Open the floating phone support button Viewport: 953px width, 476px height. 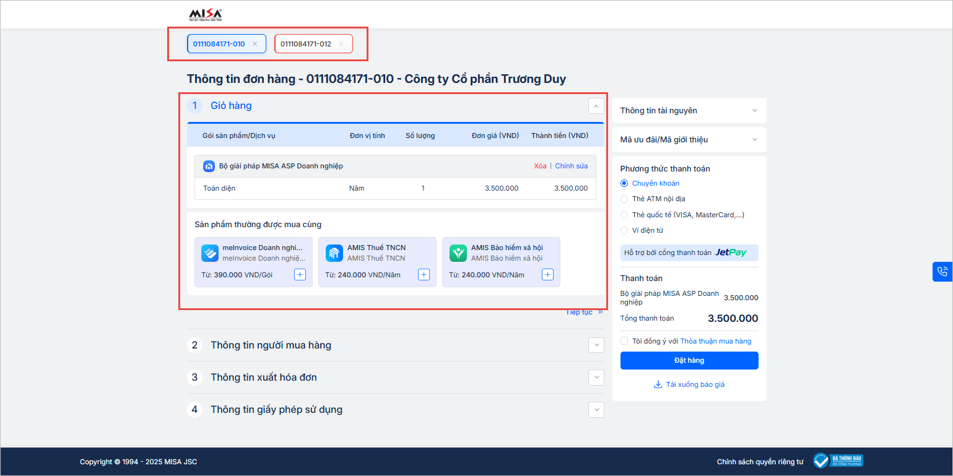942,271
